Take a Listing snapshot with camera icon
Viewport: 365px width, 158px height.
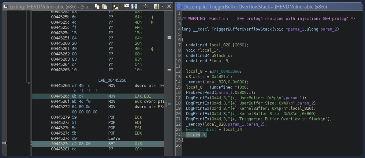point(145,6)
